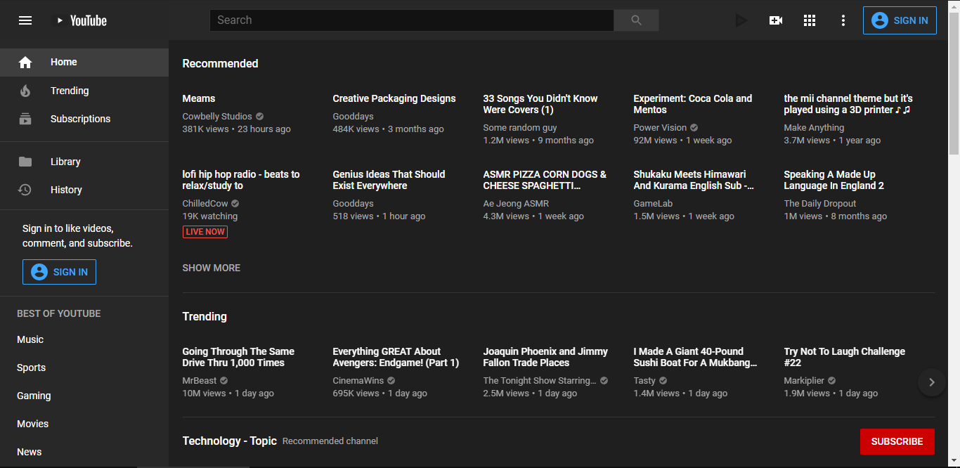Click verified badge next to Tasty
Screen dimensions: 960x468
(x=663, y=380)
